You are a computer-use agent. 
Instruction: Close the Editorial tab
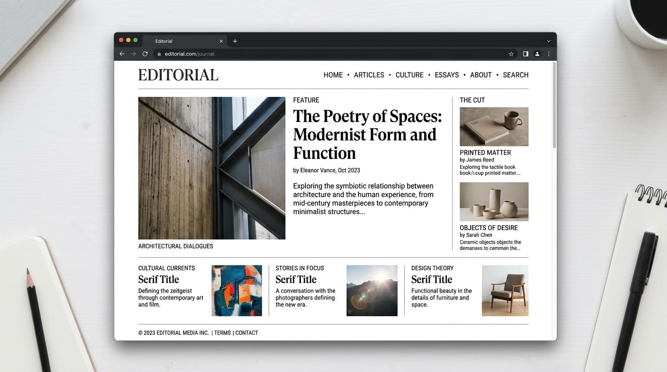coord(221,41)
